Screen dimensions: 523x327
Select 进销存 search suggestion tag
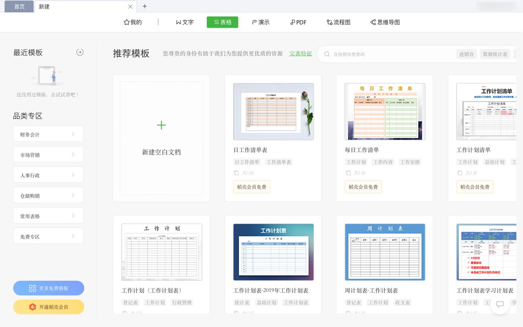pos(466,54)
